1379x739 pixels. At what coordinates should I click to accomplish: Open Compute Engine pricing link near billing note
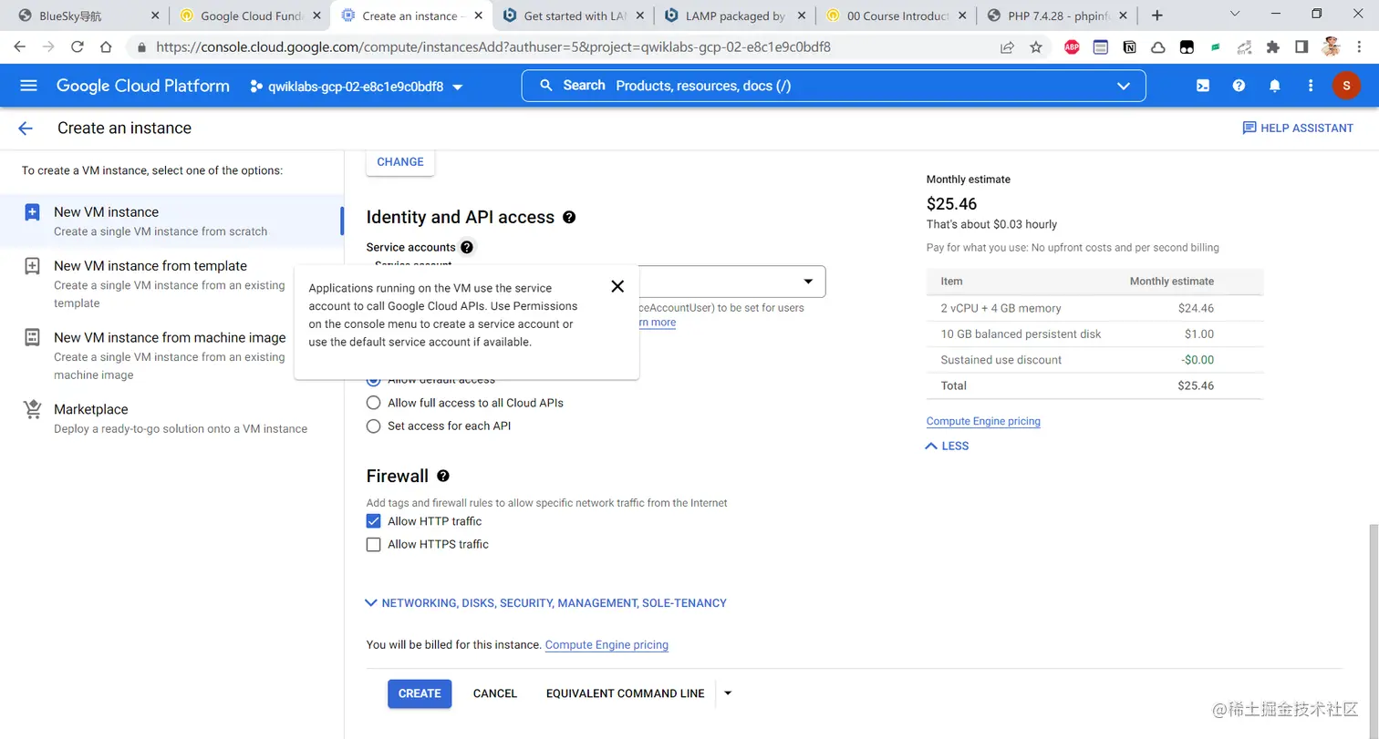[607, 645]
